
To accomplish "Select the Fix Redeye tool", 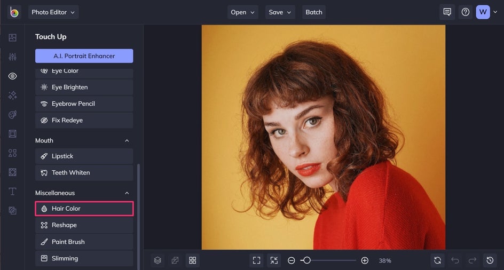I will [x=84, y=120].
